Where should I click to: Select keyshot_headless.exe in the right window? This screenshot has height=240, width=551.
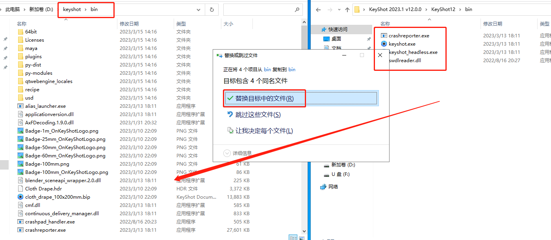tap(413, 52)
